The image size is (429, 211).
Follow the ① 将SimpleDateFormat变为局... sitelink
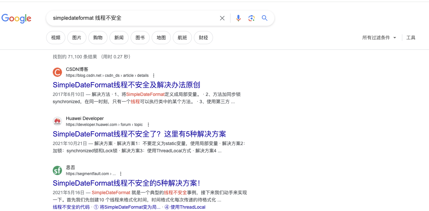(x=127, y=207)
